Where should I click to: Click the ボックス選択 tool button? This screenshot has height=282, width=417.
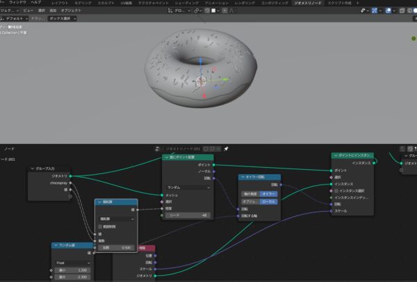[63, 19]
